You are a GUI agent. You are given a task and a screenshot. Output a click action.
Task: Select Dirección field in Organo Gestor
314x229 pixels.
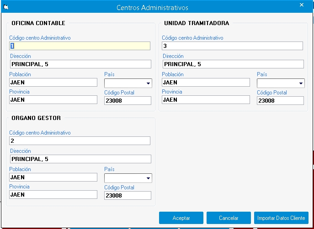tap(80, 159)
